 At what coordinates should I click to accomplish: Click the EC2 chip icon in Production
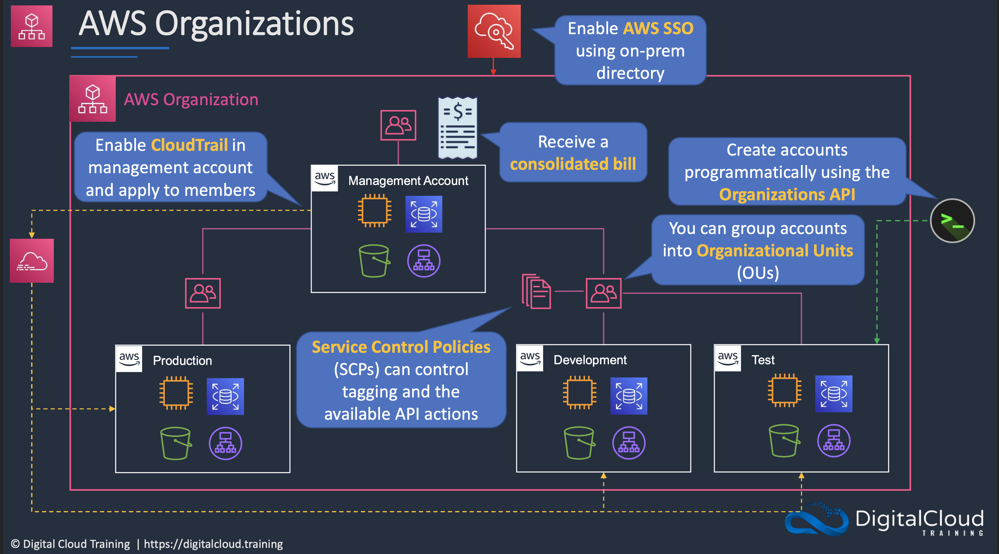(x=176, y=393)
